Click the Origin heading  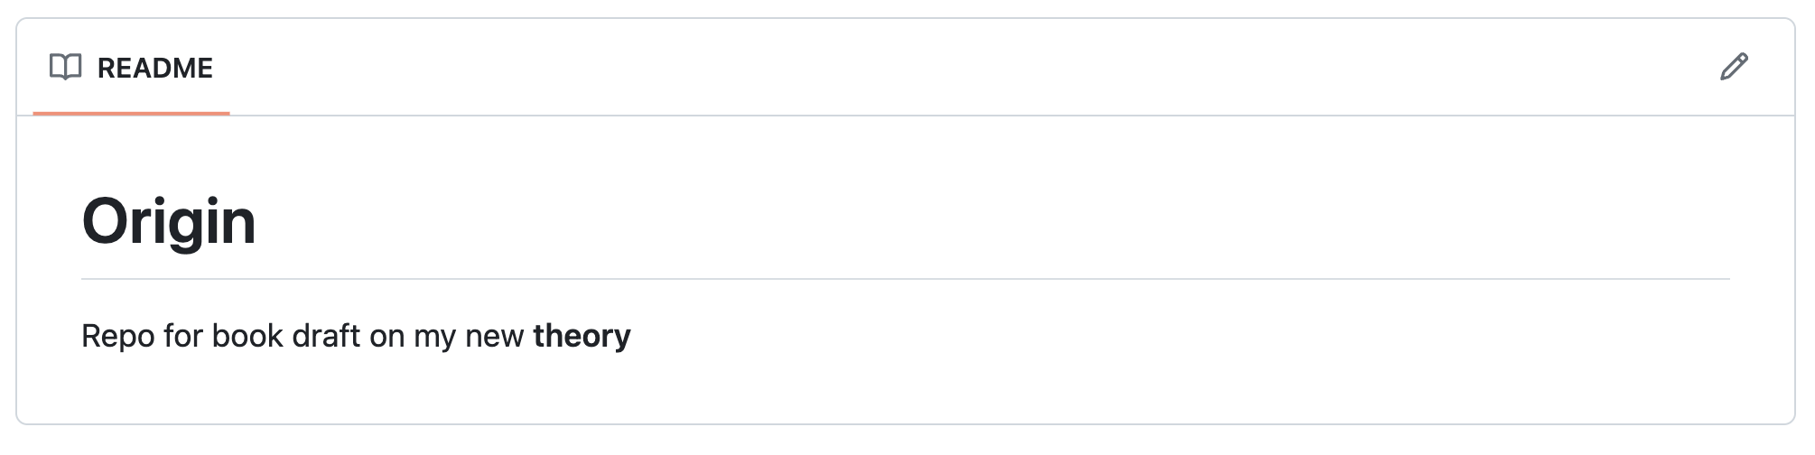(169, 221)
